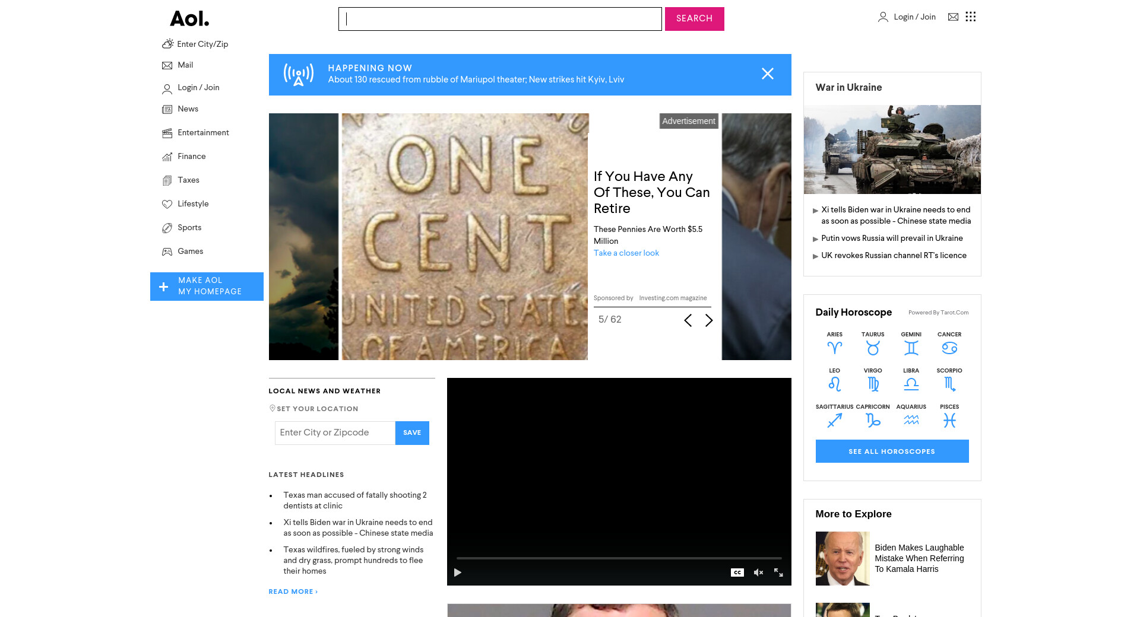
Task: Go to Sports in the sidebar
Action: (x=189, y=228)
